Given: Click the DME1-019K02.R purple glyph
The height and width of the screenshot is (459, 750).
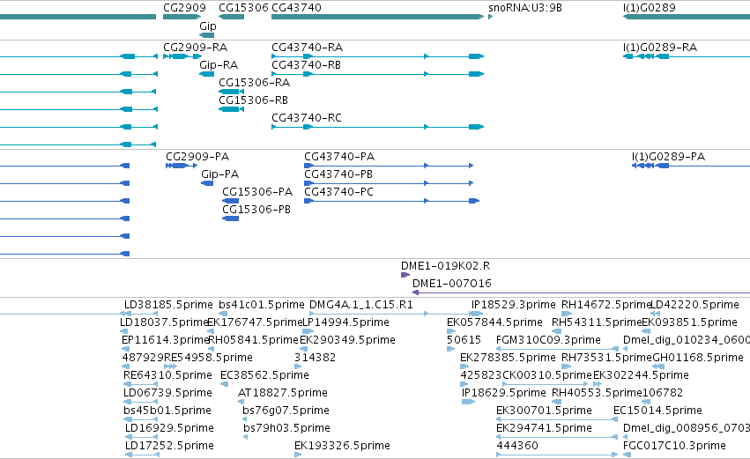Looking at the screenshot, I should point(405,275).
